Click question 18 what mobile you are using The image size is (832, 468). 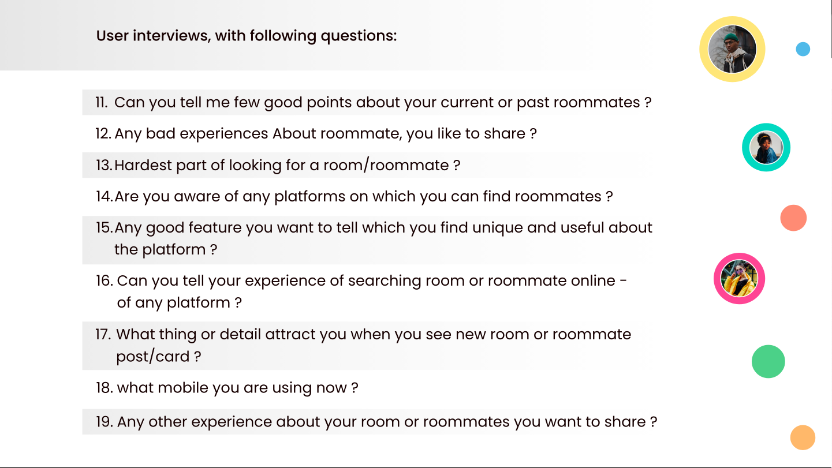click(x=227, y=388)
